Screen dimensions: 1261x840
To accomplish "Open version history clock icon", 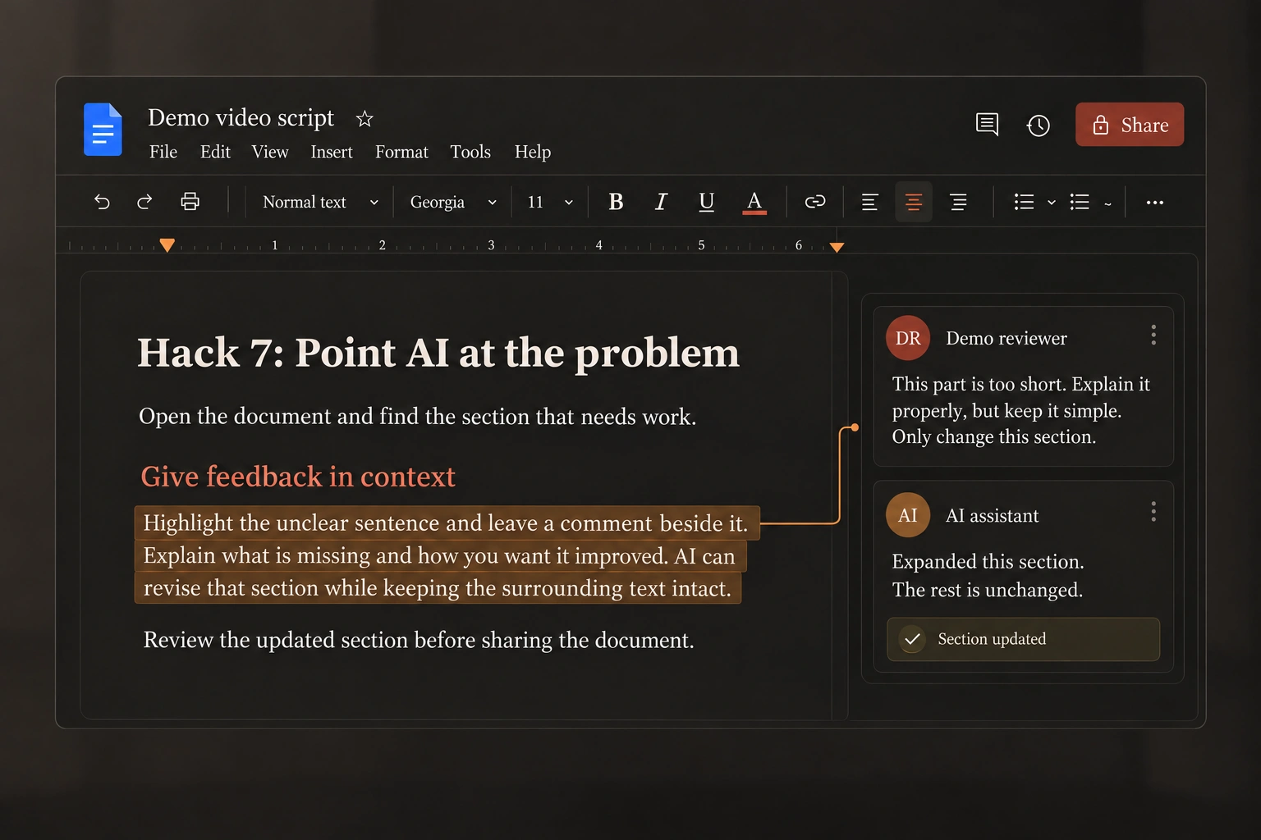I will point(1039,126).
